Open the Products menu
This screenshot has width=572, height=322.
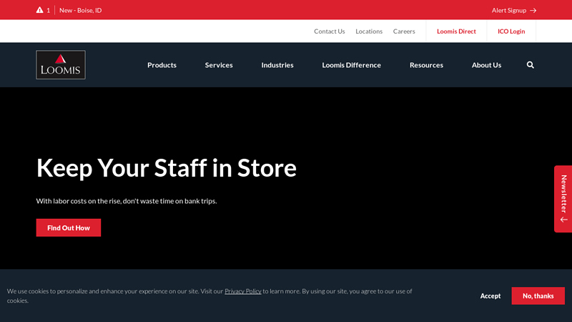(162, 65)
